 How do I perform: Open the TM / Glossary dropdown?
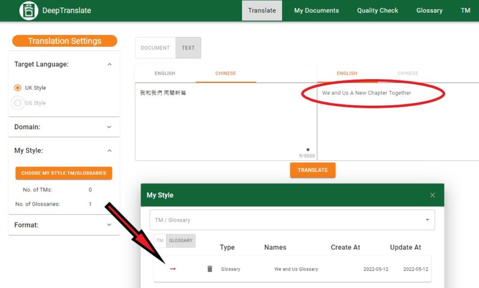pos(292,219)
